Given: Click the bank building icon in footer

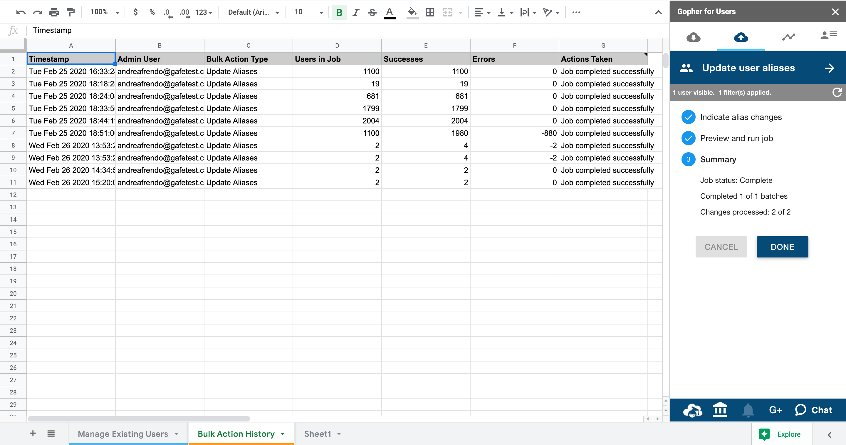Looking at the screenshot, I should [720, 410].
